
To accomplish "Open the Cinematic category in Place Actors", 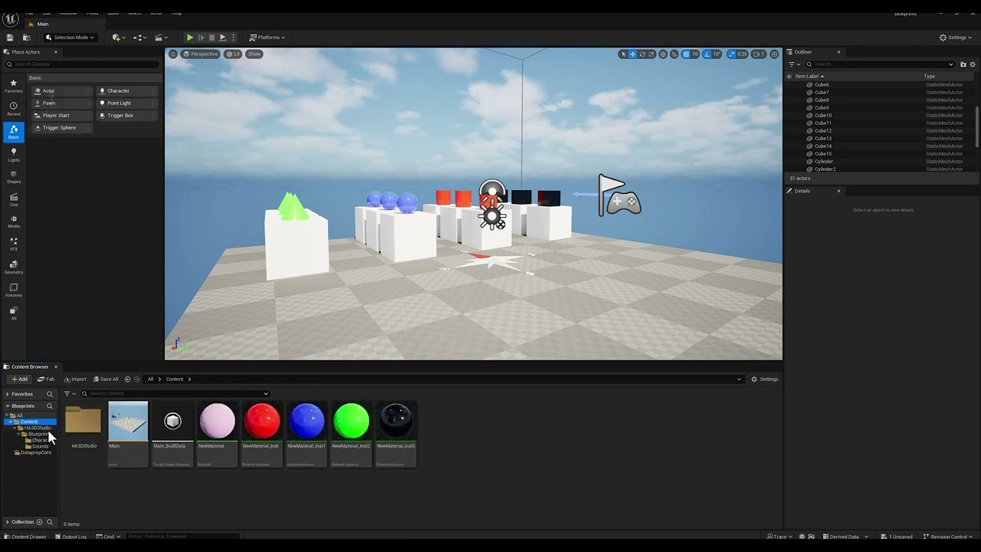I will click(14, 200).
